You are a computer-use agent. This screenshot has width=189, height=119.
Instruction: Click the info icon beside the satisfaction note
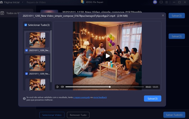pyautogui.click(x=24, y=98)
